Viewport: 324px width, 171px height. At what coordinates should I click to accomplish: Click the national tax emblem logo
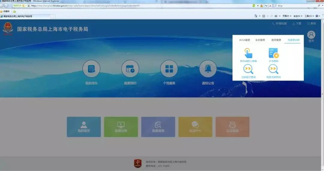point(8,29)
